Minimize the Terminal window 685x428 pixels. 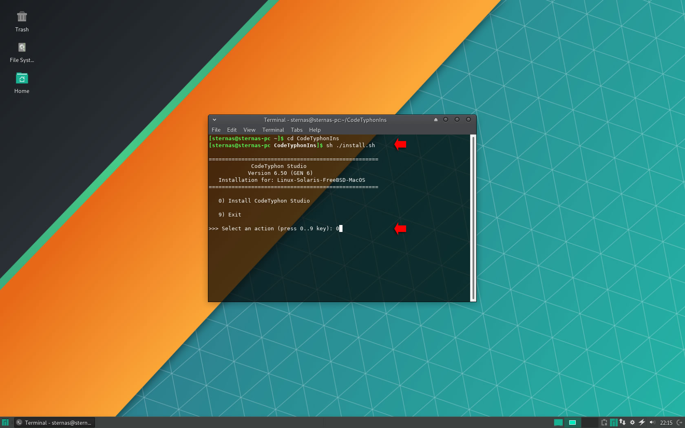point(446,119)
